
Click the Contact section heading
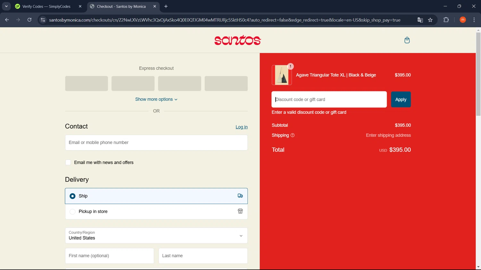click(x=76, y=126)
